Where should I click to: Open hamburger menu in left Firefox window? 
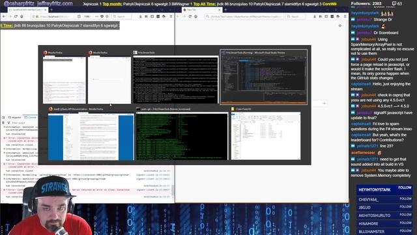pyautogui.click(x=171, y=16)
